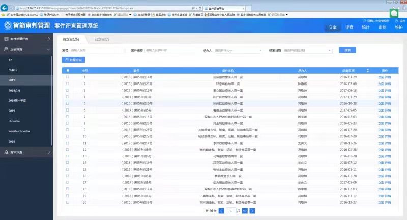Collapse the 文书评查 sidebar section
The height and width of the screenshot is (220, 407).
tap(49, 49)
